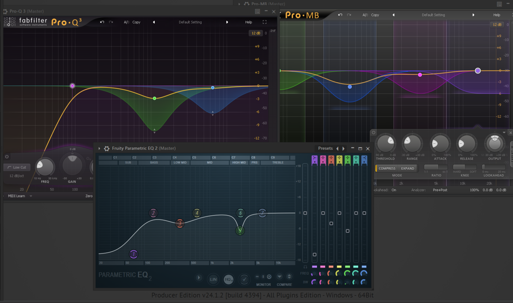Select previous preset in Pro-Q 3
Image resolution: width=513 pixels, height=303 pixels.
[154, 22]
